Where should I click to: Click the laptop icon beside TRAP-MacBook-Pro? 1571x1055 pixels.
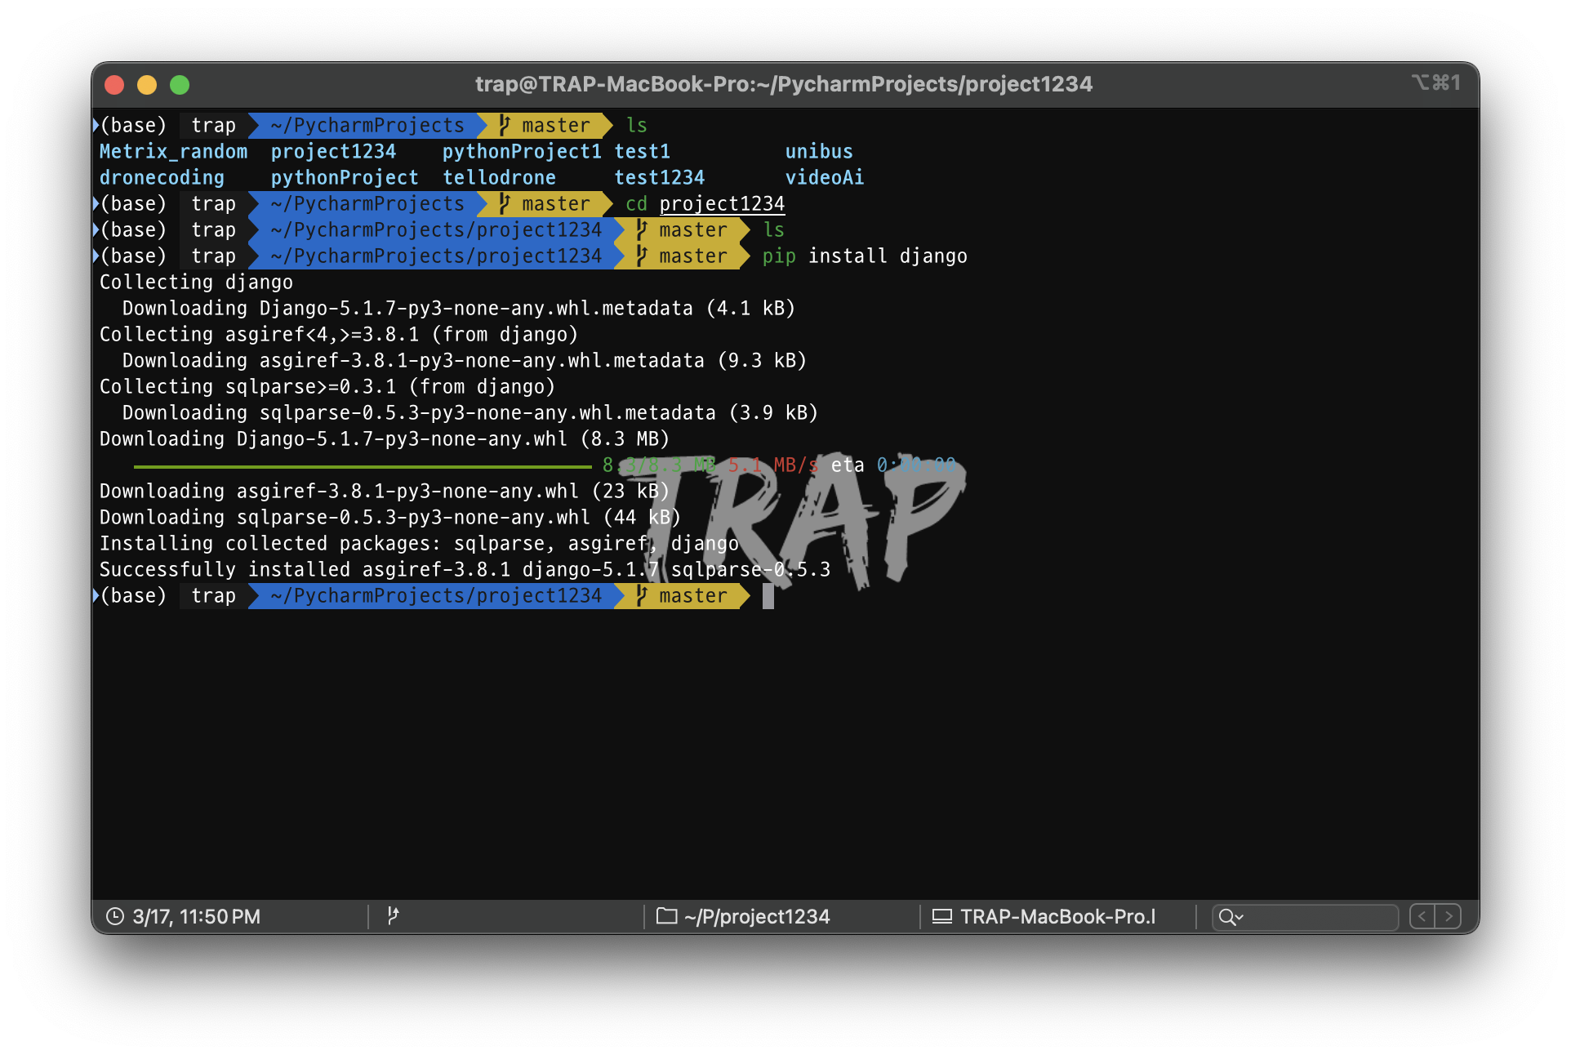[942, 916]
